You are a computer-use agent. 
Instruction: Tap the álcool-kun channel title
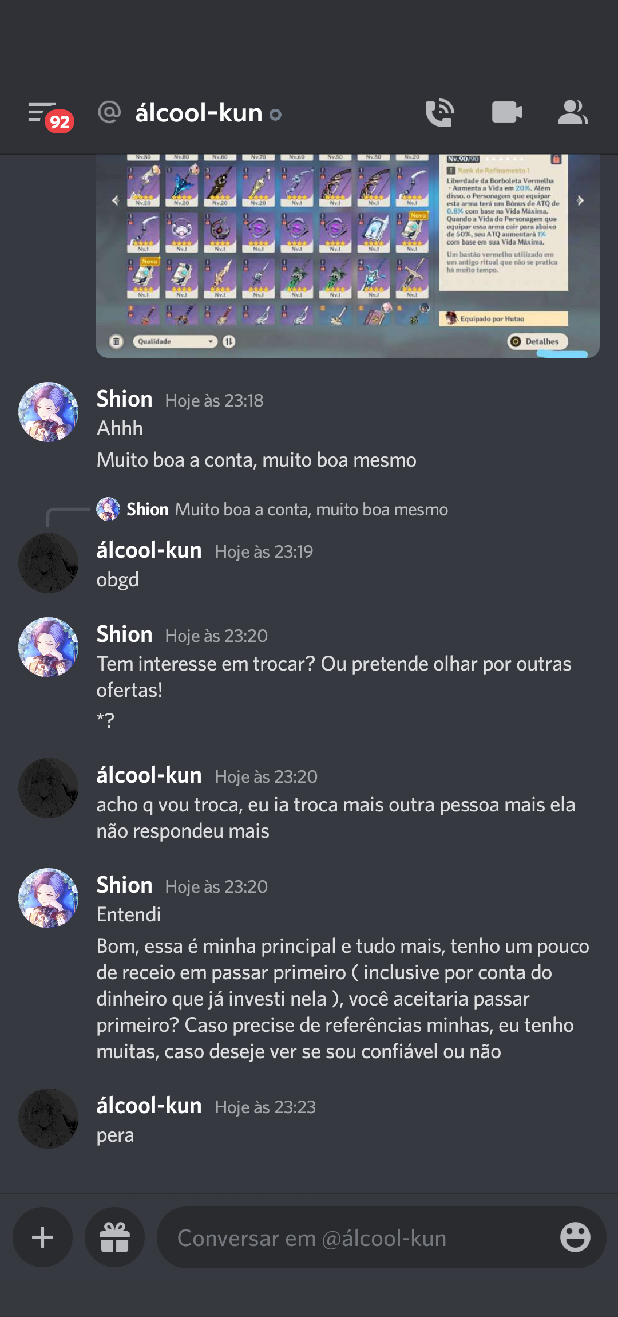click(199, 113)
